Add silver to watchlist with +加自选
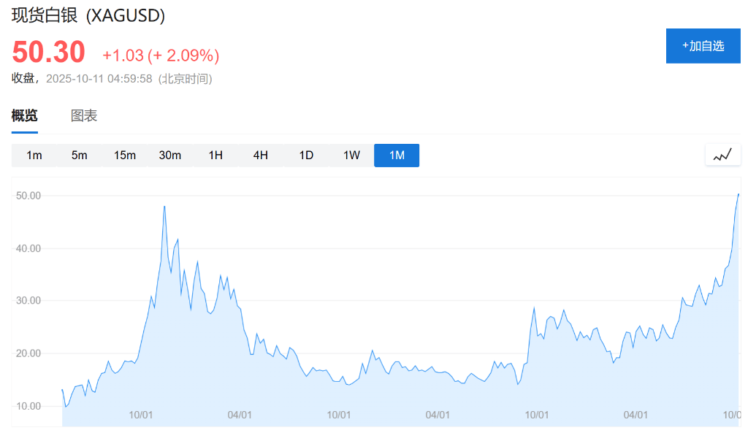 pyautogui.click(x=703, y=46)
